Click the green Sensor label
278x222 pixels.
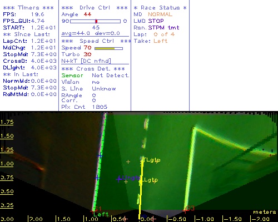[72, 75]
